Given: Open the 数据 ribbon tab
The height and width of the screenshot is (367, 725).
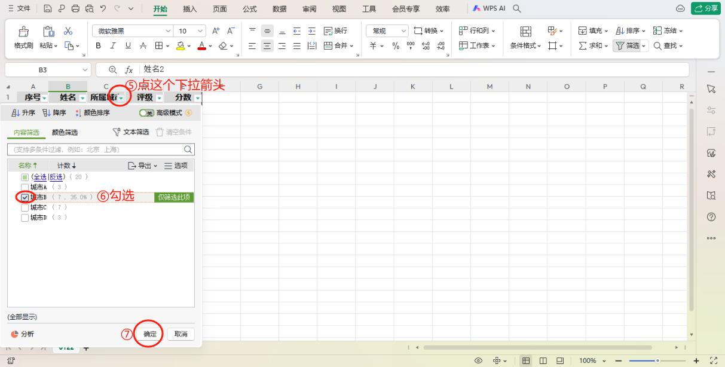Looking at the screenshot, I should coord(279,9).
